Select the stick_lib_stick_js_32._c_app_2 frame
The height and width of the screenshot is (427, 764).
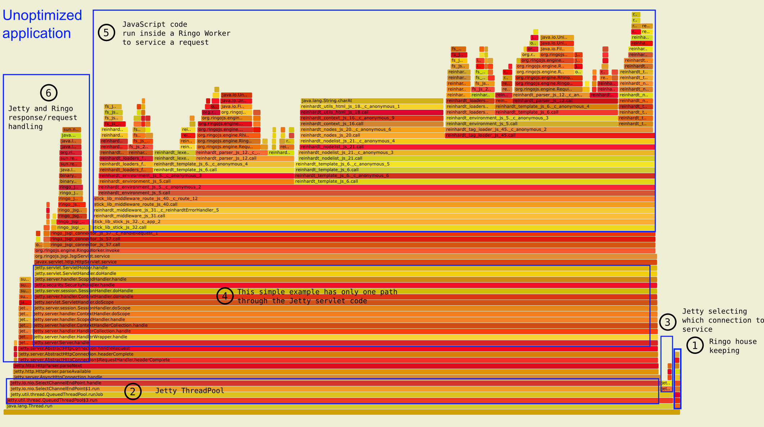point(374,222)
